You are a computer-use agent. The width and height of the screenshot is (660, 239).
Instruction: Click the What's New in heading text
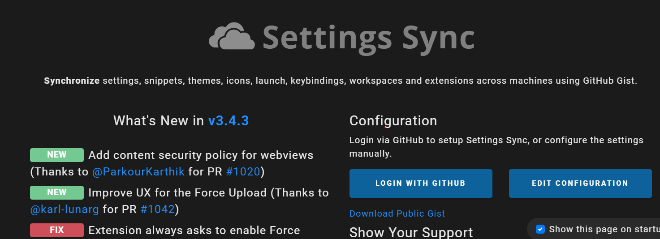tap(159, 121)
